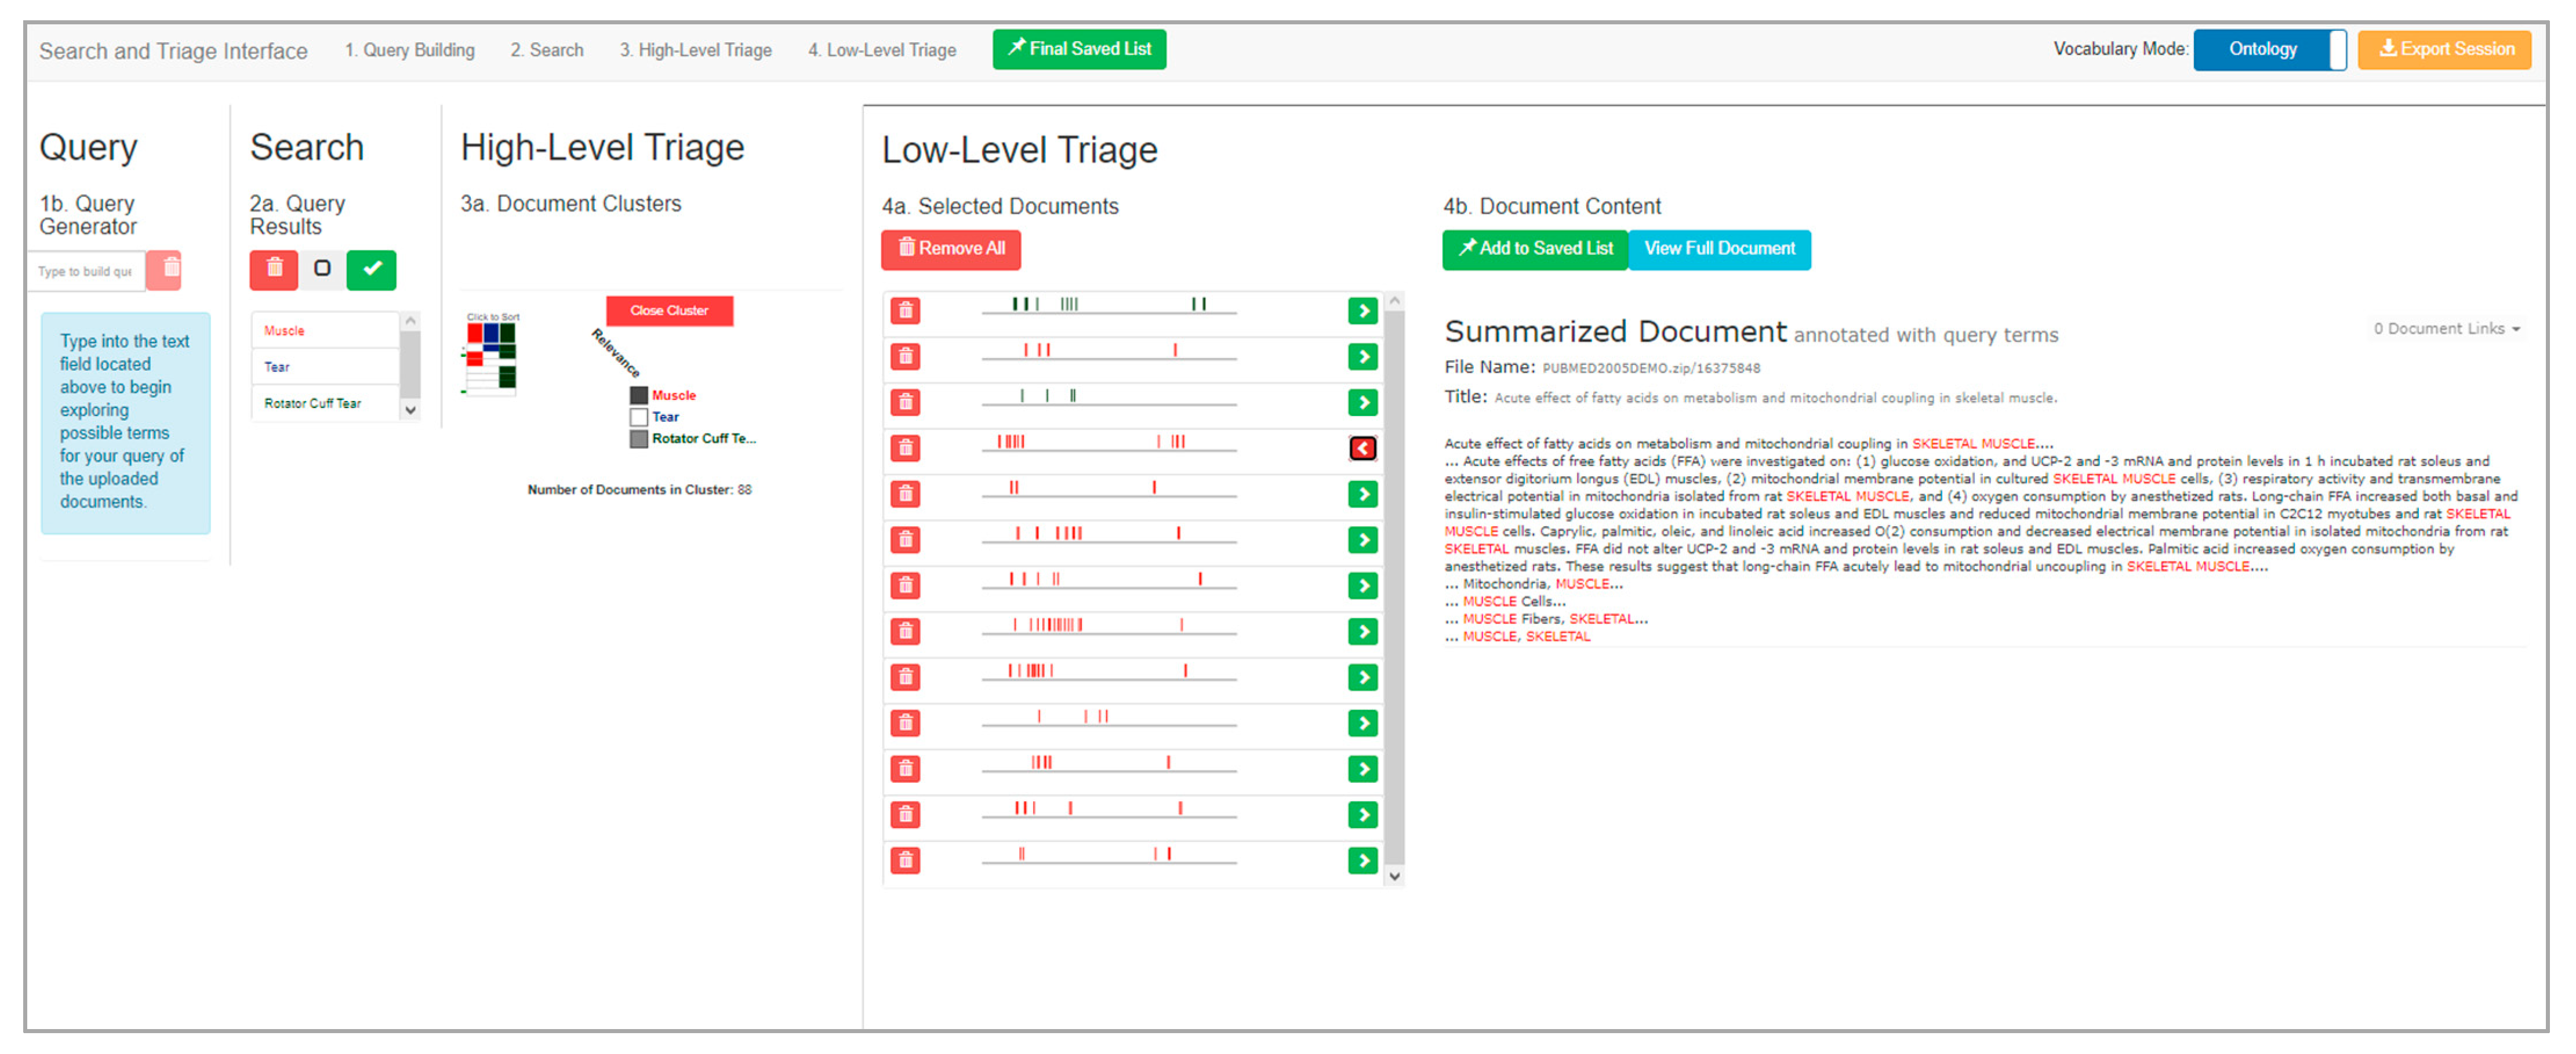
Task: Click the red trash icon under Query Results
Action: click(x=274, y=270)
